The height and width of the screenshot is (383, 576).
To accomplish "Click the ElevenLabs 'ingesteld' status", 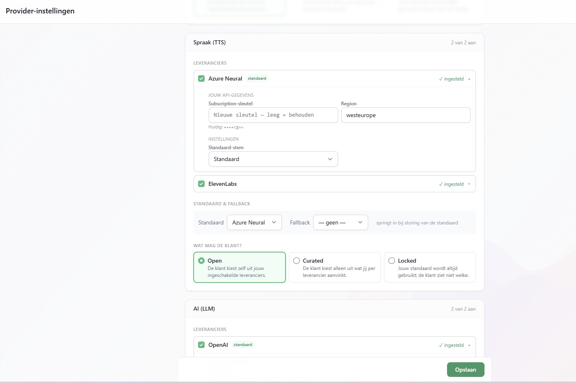I will [452, 184].
